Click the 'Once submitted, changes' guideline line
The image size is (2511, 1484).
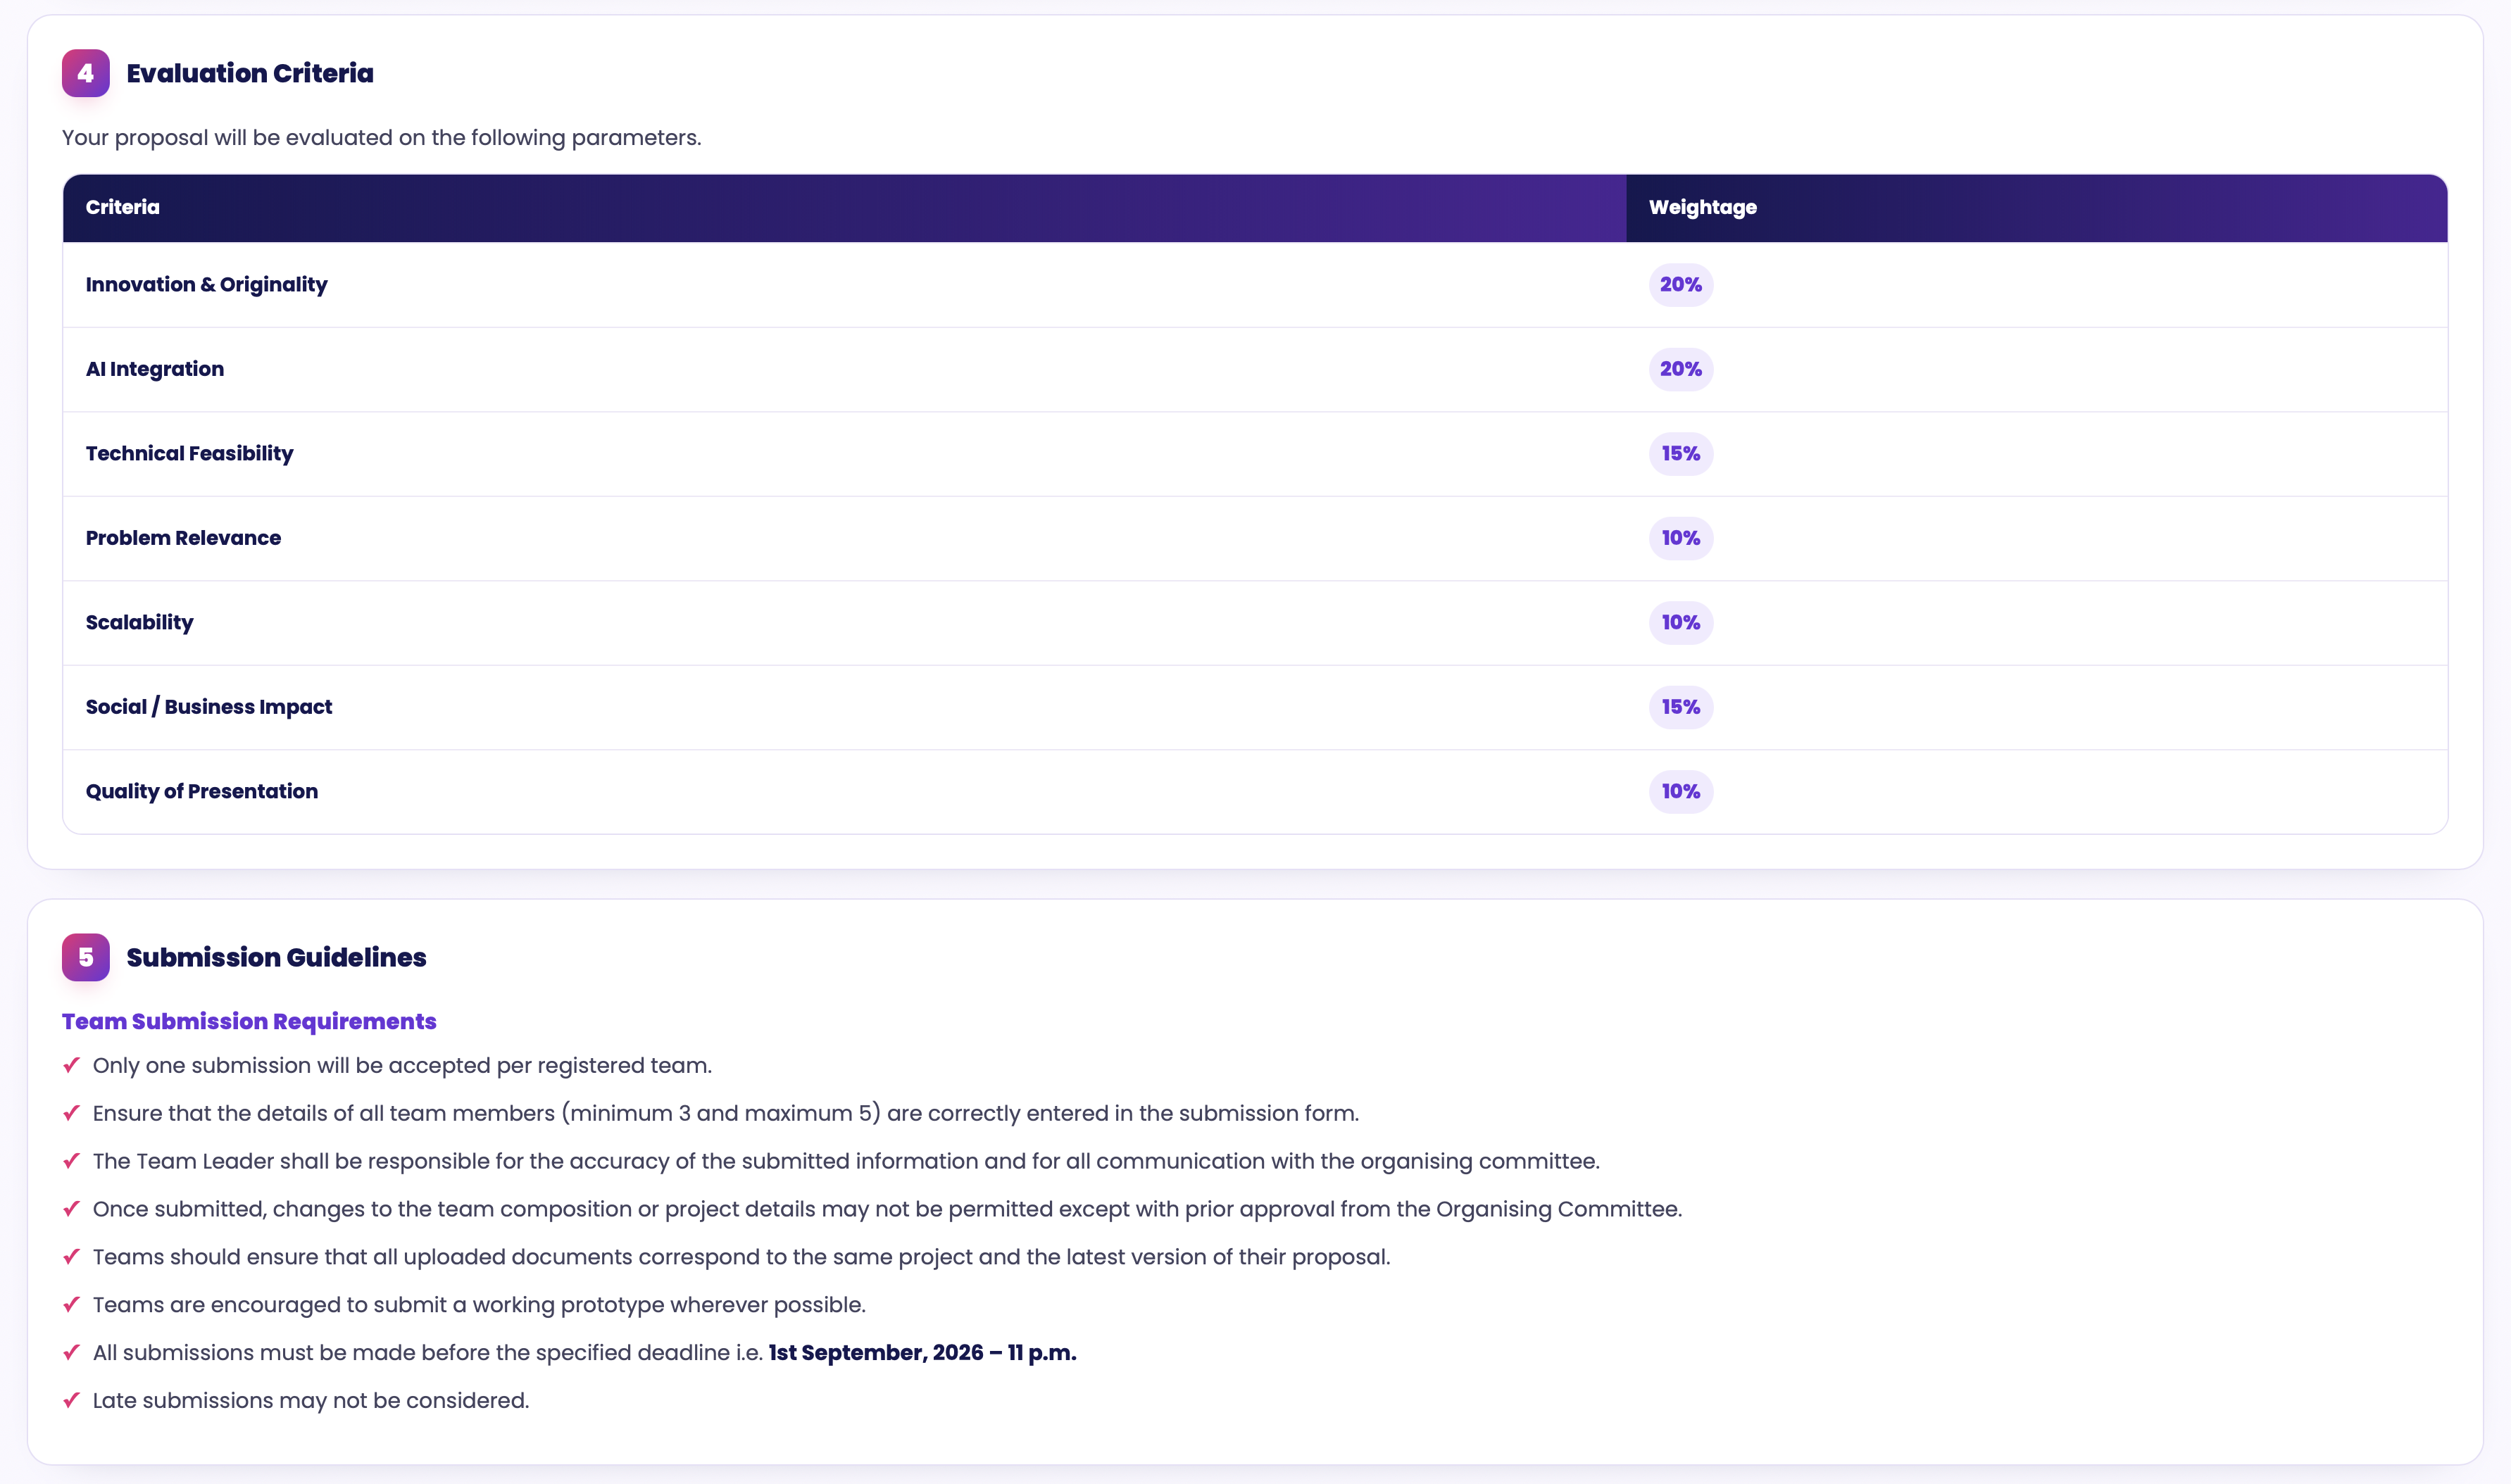tap(888, 1209)
